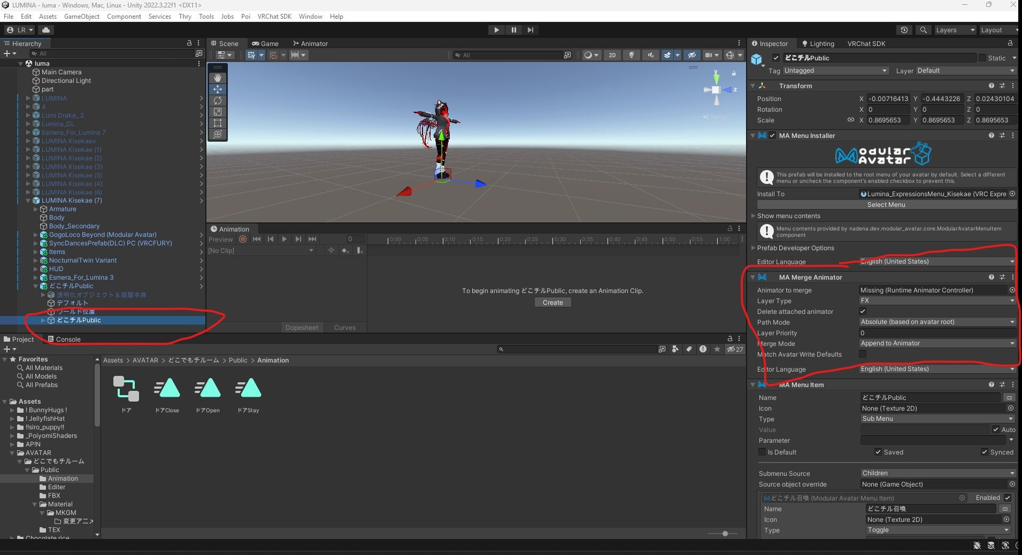Click the Step frame button
The image size is (1022, 555).
click(x=530, y=30)
